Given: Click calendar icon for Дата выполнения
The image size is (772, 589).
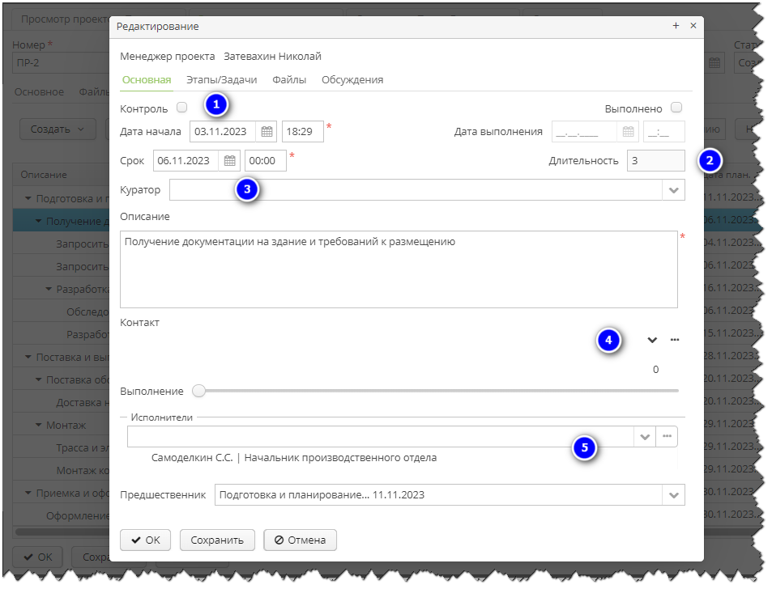Looking at the screenshot, I should (629, 132).
